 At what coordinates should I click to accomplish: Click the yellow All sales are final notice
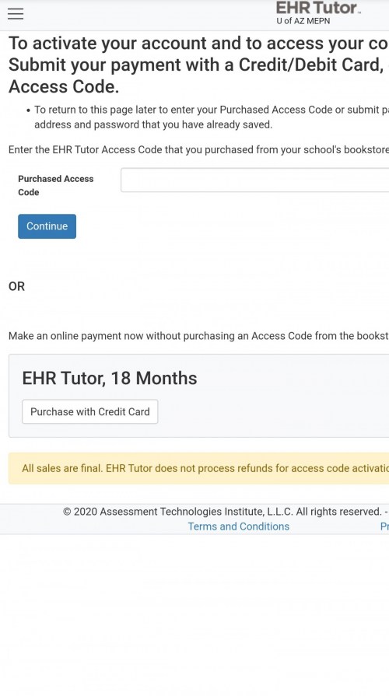pyautogui.click(x=198, y=468)
